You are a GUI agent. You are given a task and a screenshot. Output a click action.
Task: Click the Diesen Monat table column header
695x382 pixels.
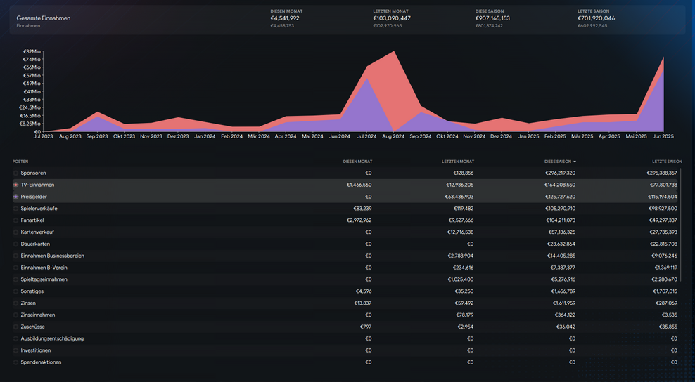(x=357, y=162)
